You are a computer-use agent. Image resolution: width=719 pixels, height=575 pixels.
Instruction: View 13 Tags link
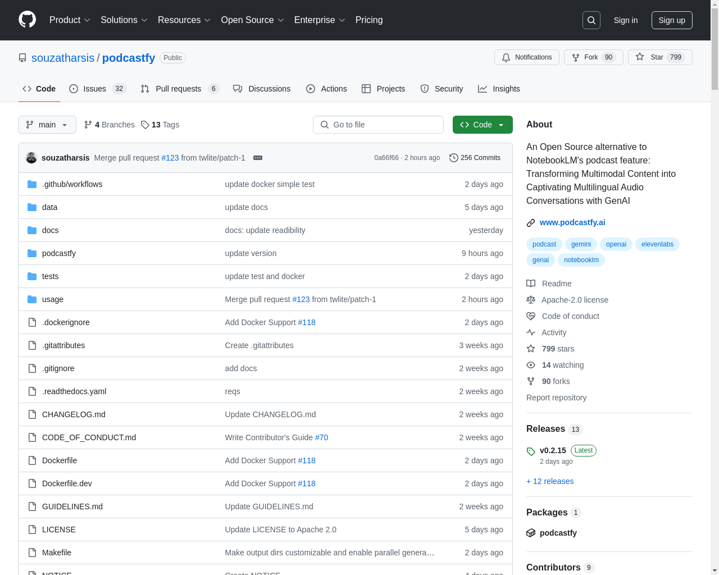160,125
